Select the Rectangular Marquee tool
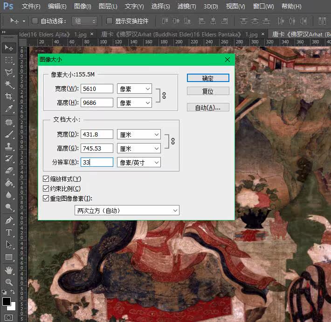Image resolution: width=331 pixels, height=322 pixels. point(9,60)
